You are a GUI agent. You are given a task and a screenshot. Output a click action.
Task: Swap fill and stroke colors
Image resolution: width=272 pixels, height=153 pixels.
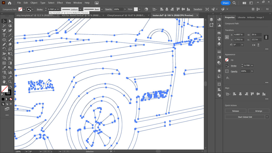click(11, 87)
